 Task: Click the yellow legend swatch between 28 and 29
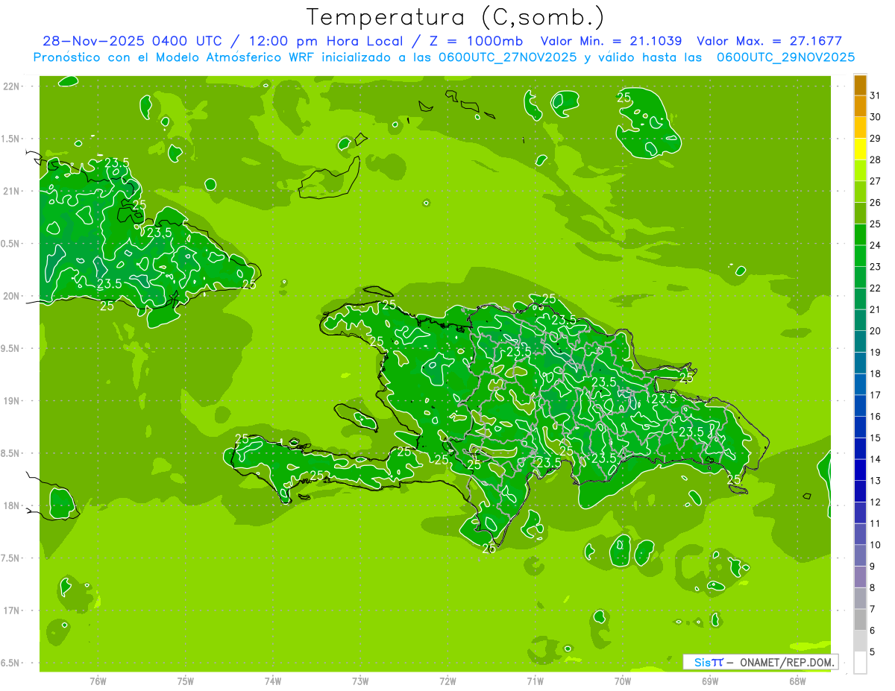pyautogui.click(x=860, y=149)
